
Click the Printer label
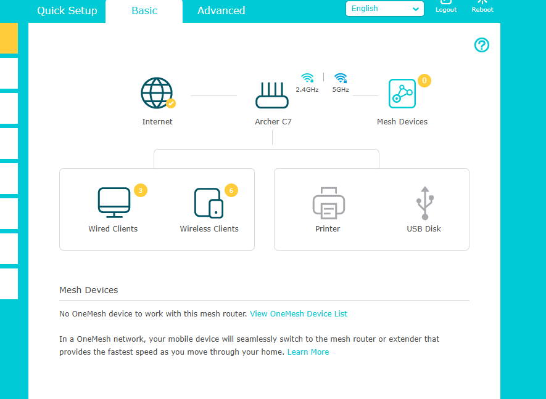point(328,228)
